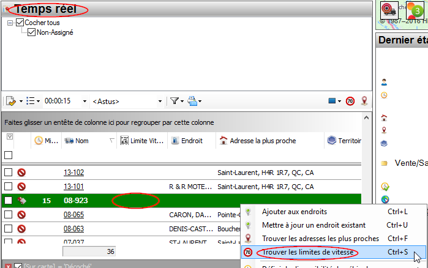Click the map pin icon in toolbar
The image size is (428, 268).
364,101
